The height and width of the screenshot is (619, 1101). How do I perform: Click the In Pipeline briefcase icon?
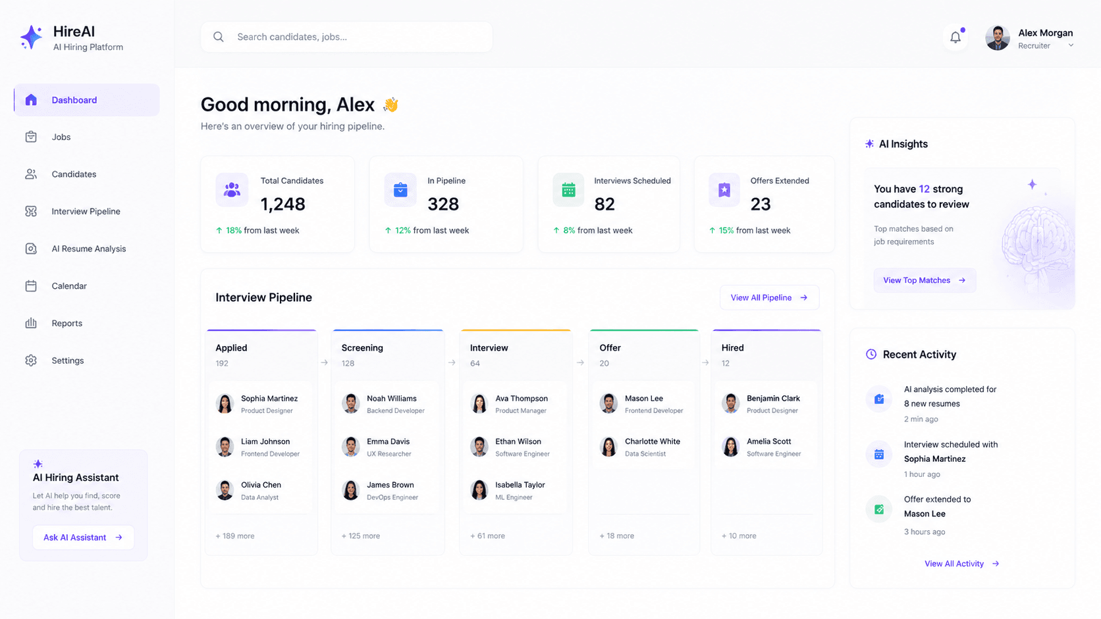400,190
